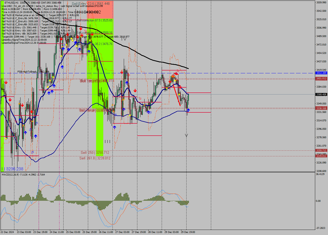Click the 3489.500 price scale value
The height and width of the screenshot is (235, 328).
pos(321,36)
